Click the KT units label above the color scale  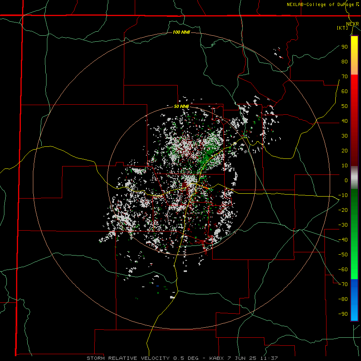(343, 28)
